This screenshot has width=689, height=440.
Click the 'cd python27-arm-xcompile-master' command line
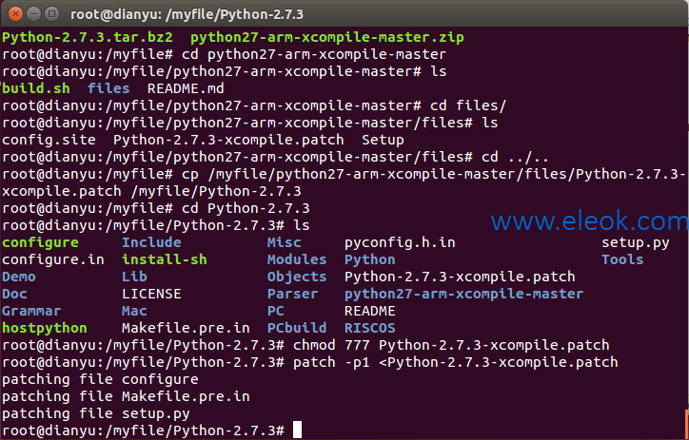coord(224,54)
